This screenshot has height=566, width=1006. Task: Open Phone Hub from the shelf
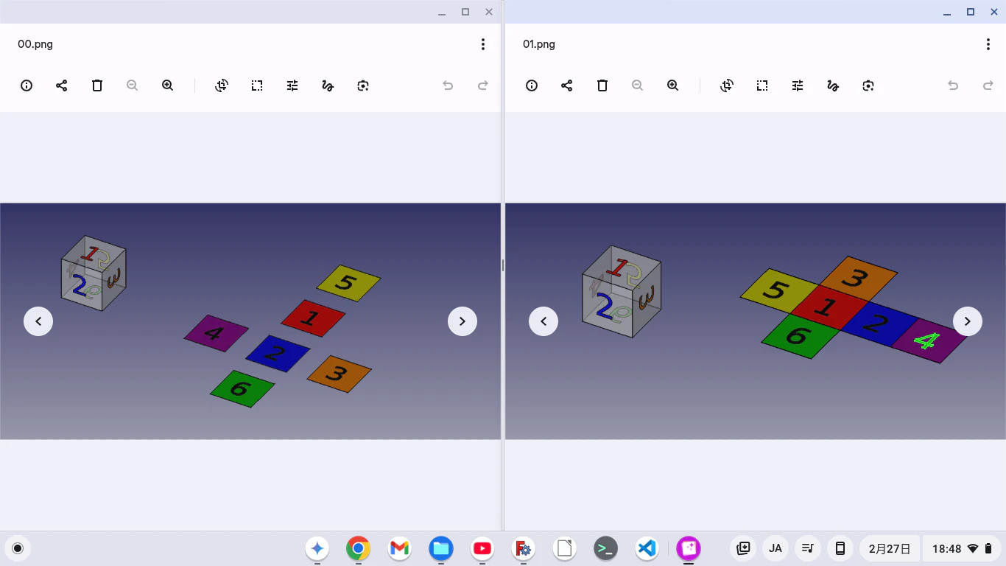point(840,548)
